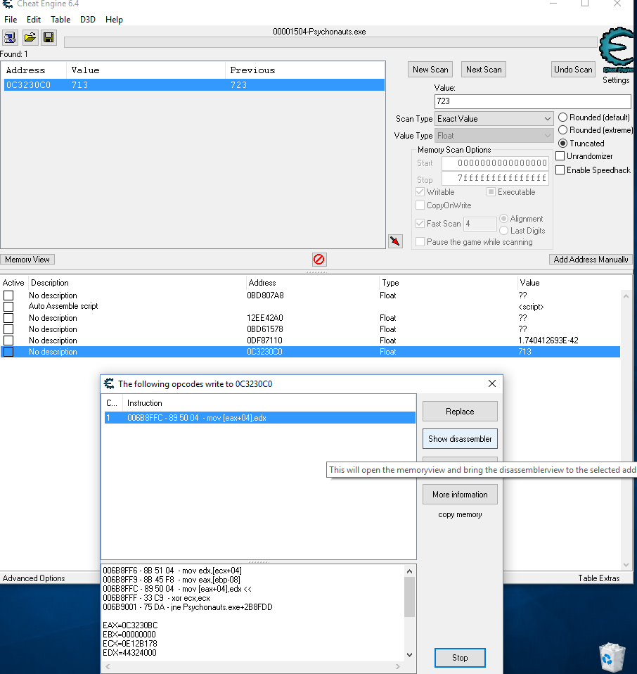
Task: Click the Next Scan button
Action: pyautogui.click(x=484, y=69)
